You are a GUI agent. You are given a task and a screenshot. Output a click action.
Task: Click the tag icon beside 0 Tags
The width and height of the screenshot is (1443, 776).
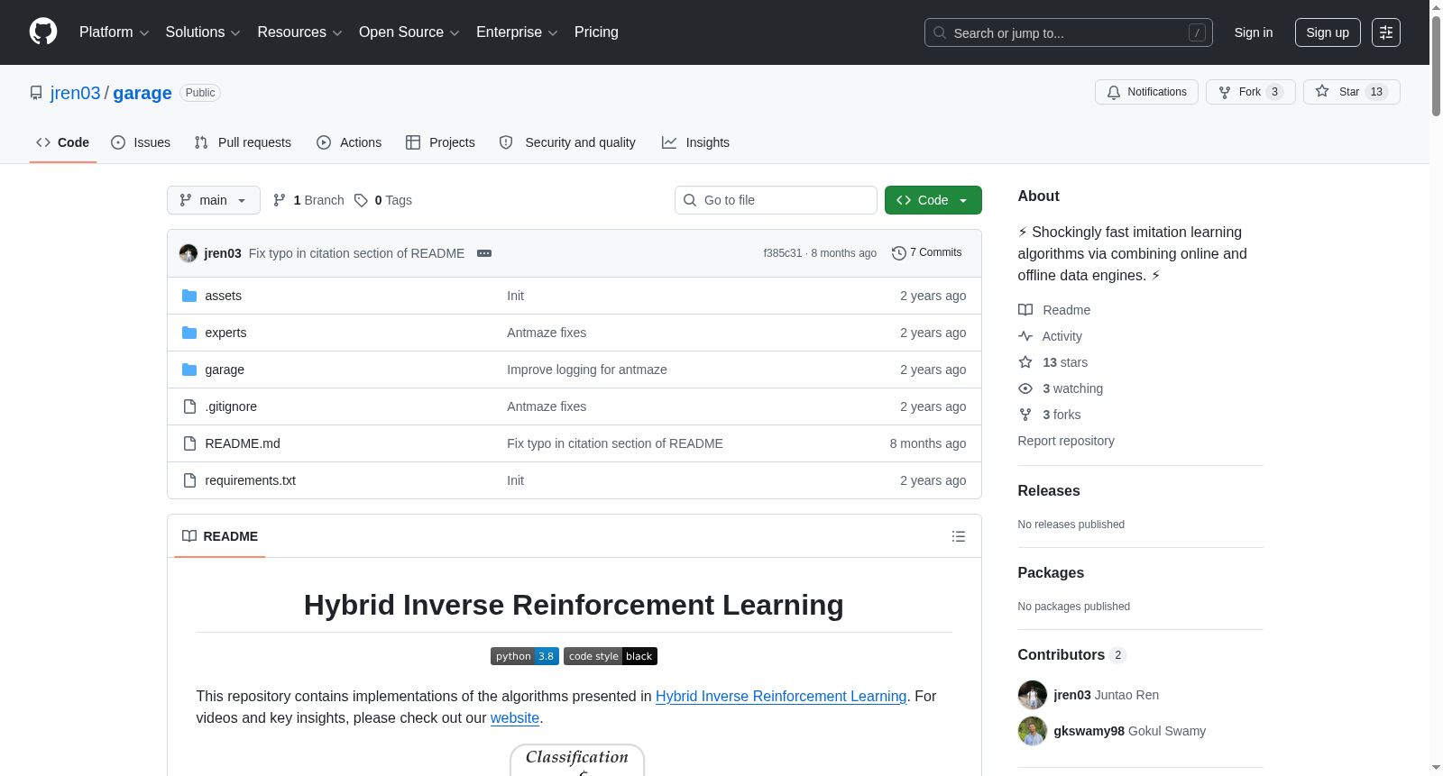click(361, 200)
